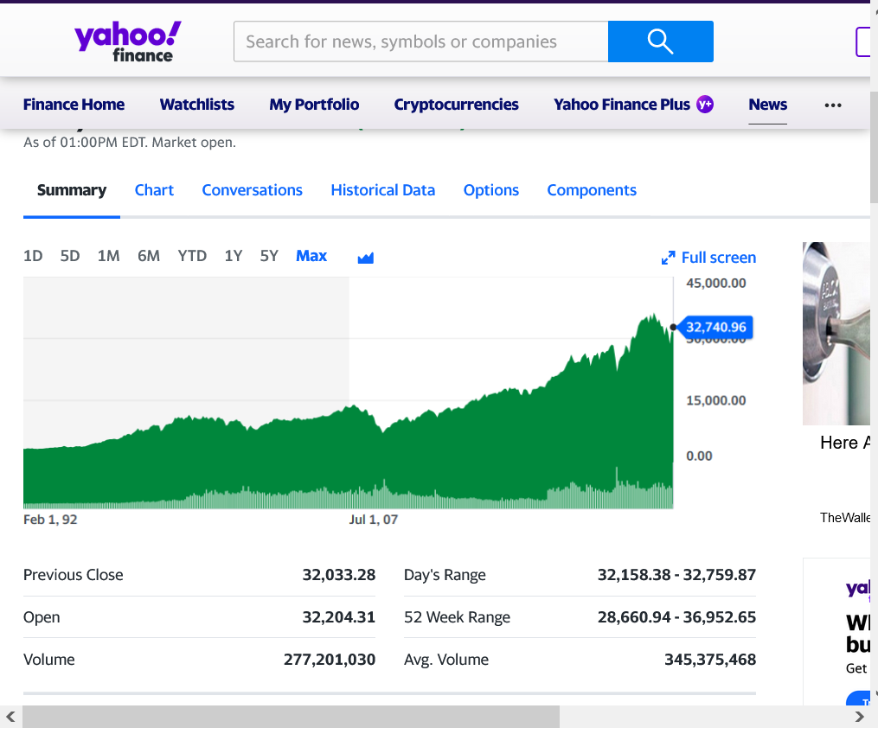
Task: Open the Conversations tab
Action: (252, 190)
